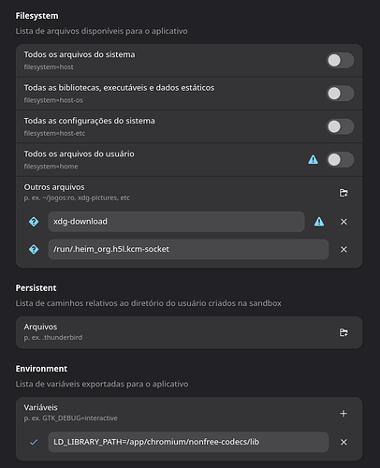Viewport: 380px width, 468px height.
Task: Edit the xdg-download text field
Action: coord(176,222)
